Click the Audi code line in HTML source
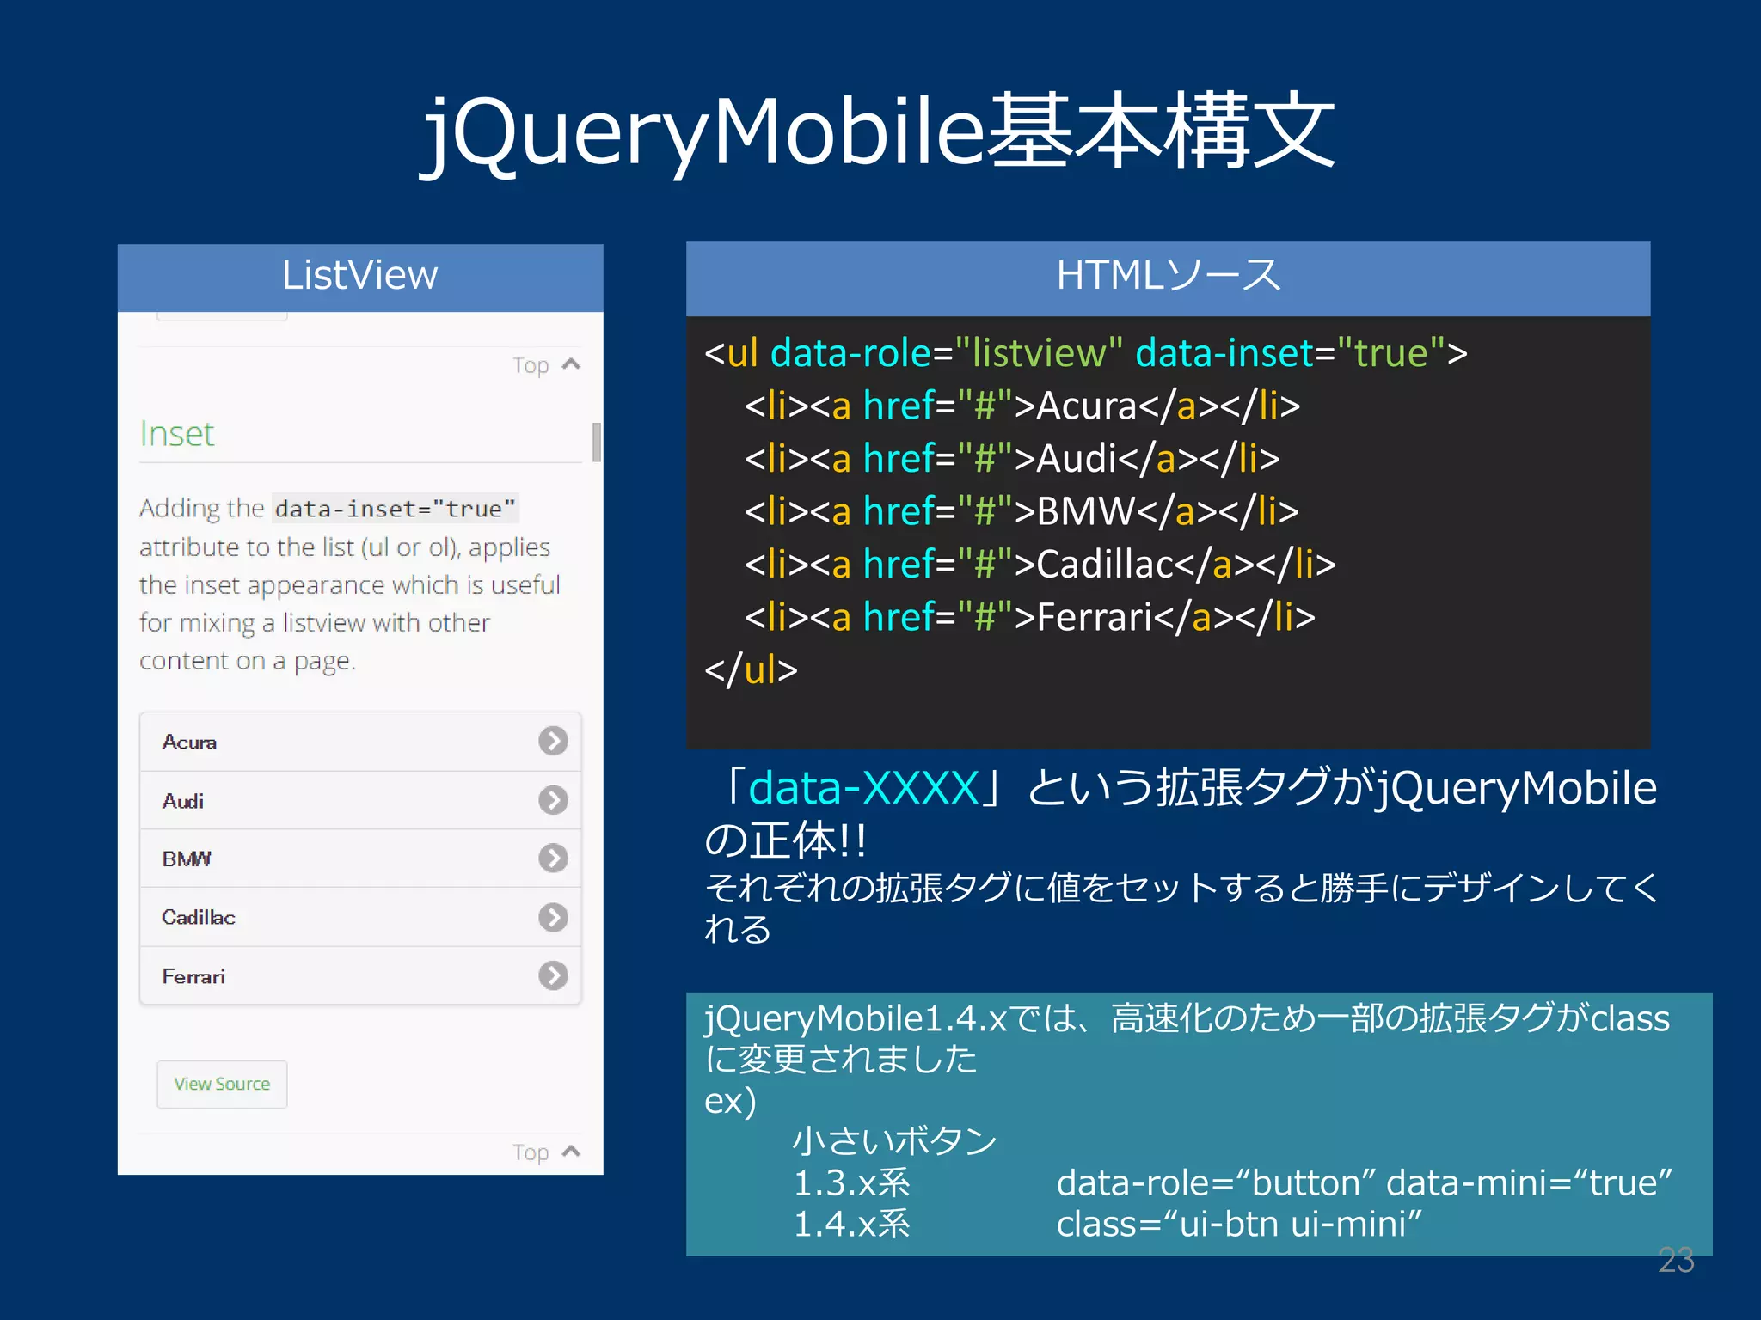Screen dimensions: 1761x1320 [1012, 459]
